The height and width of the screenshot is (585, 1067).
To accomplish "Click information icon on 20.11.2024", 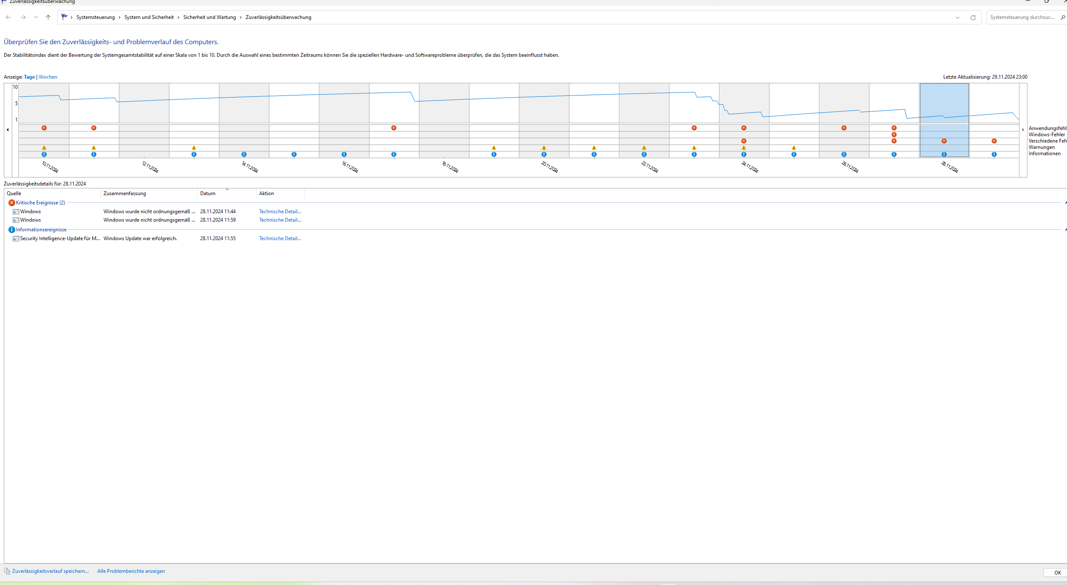I will click(544, 154).
